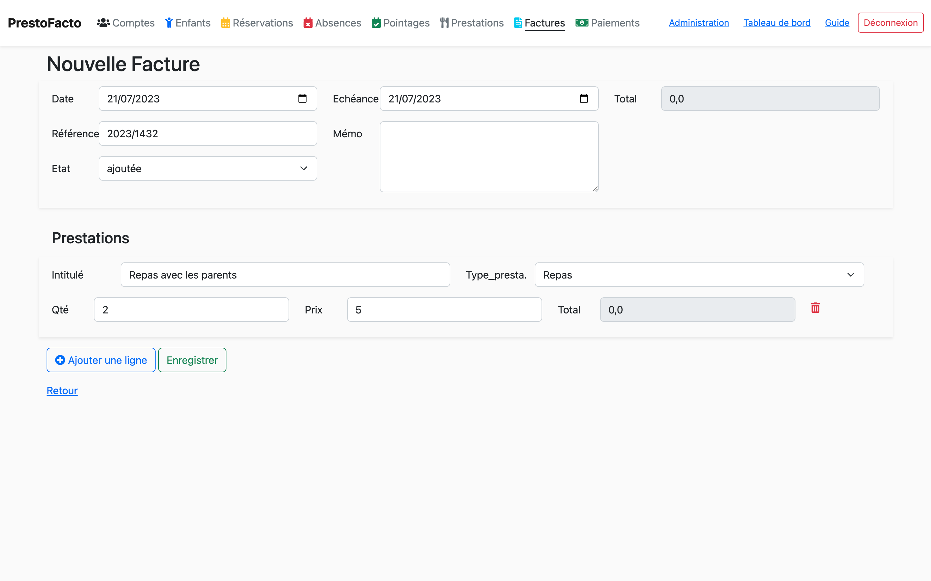
Task: Click the Prestations utensils icon
Action: tap(444, 23)
